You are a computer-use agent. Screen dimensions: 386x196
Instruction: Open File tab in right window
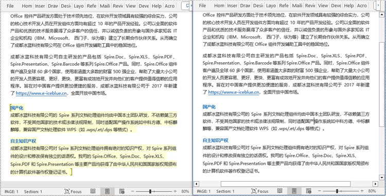pos(202,6)
